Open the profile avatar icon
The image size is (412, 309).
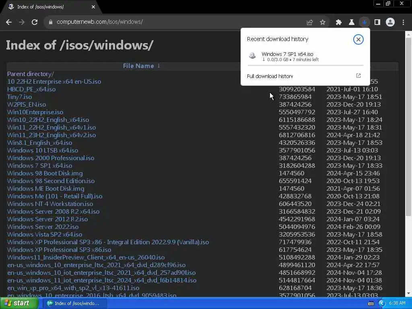(x=390, y=23)
